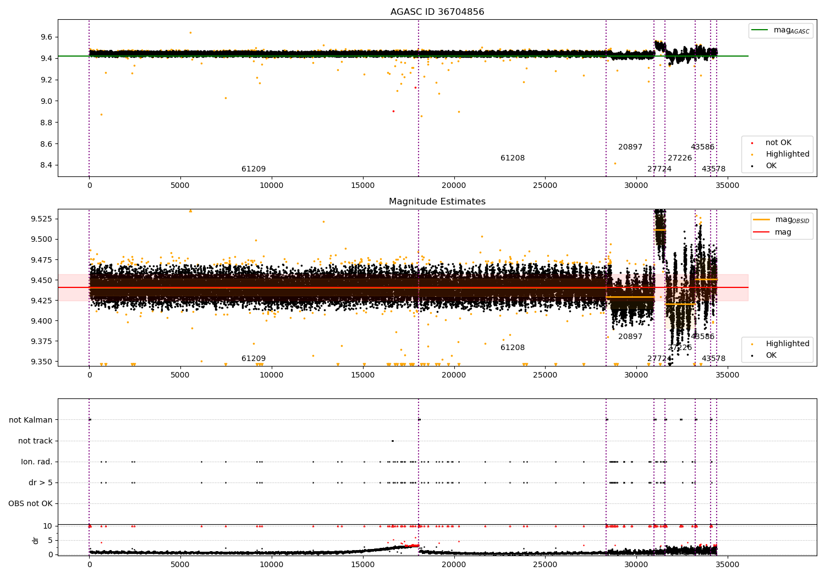Click OBSID label 27226 in the top plot
825x577 pixels.
(x=680, y=158)
